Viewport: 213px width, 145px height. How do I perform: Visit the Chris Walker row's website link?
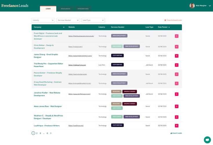[x=75, y=47]
